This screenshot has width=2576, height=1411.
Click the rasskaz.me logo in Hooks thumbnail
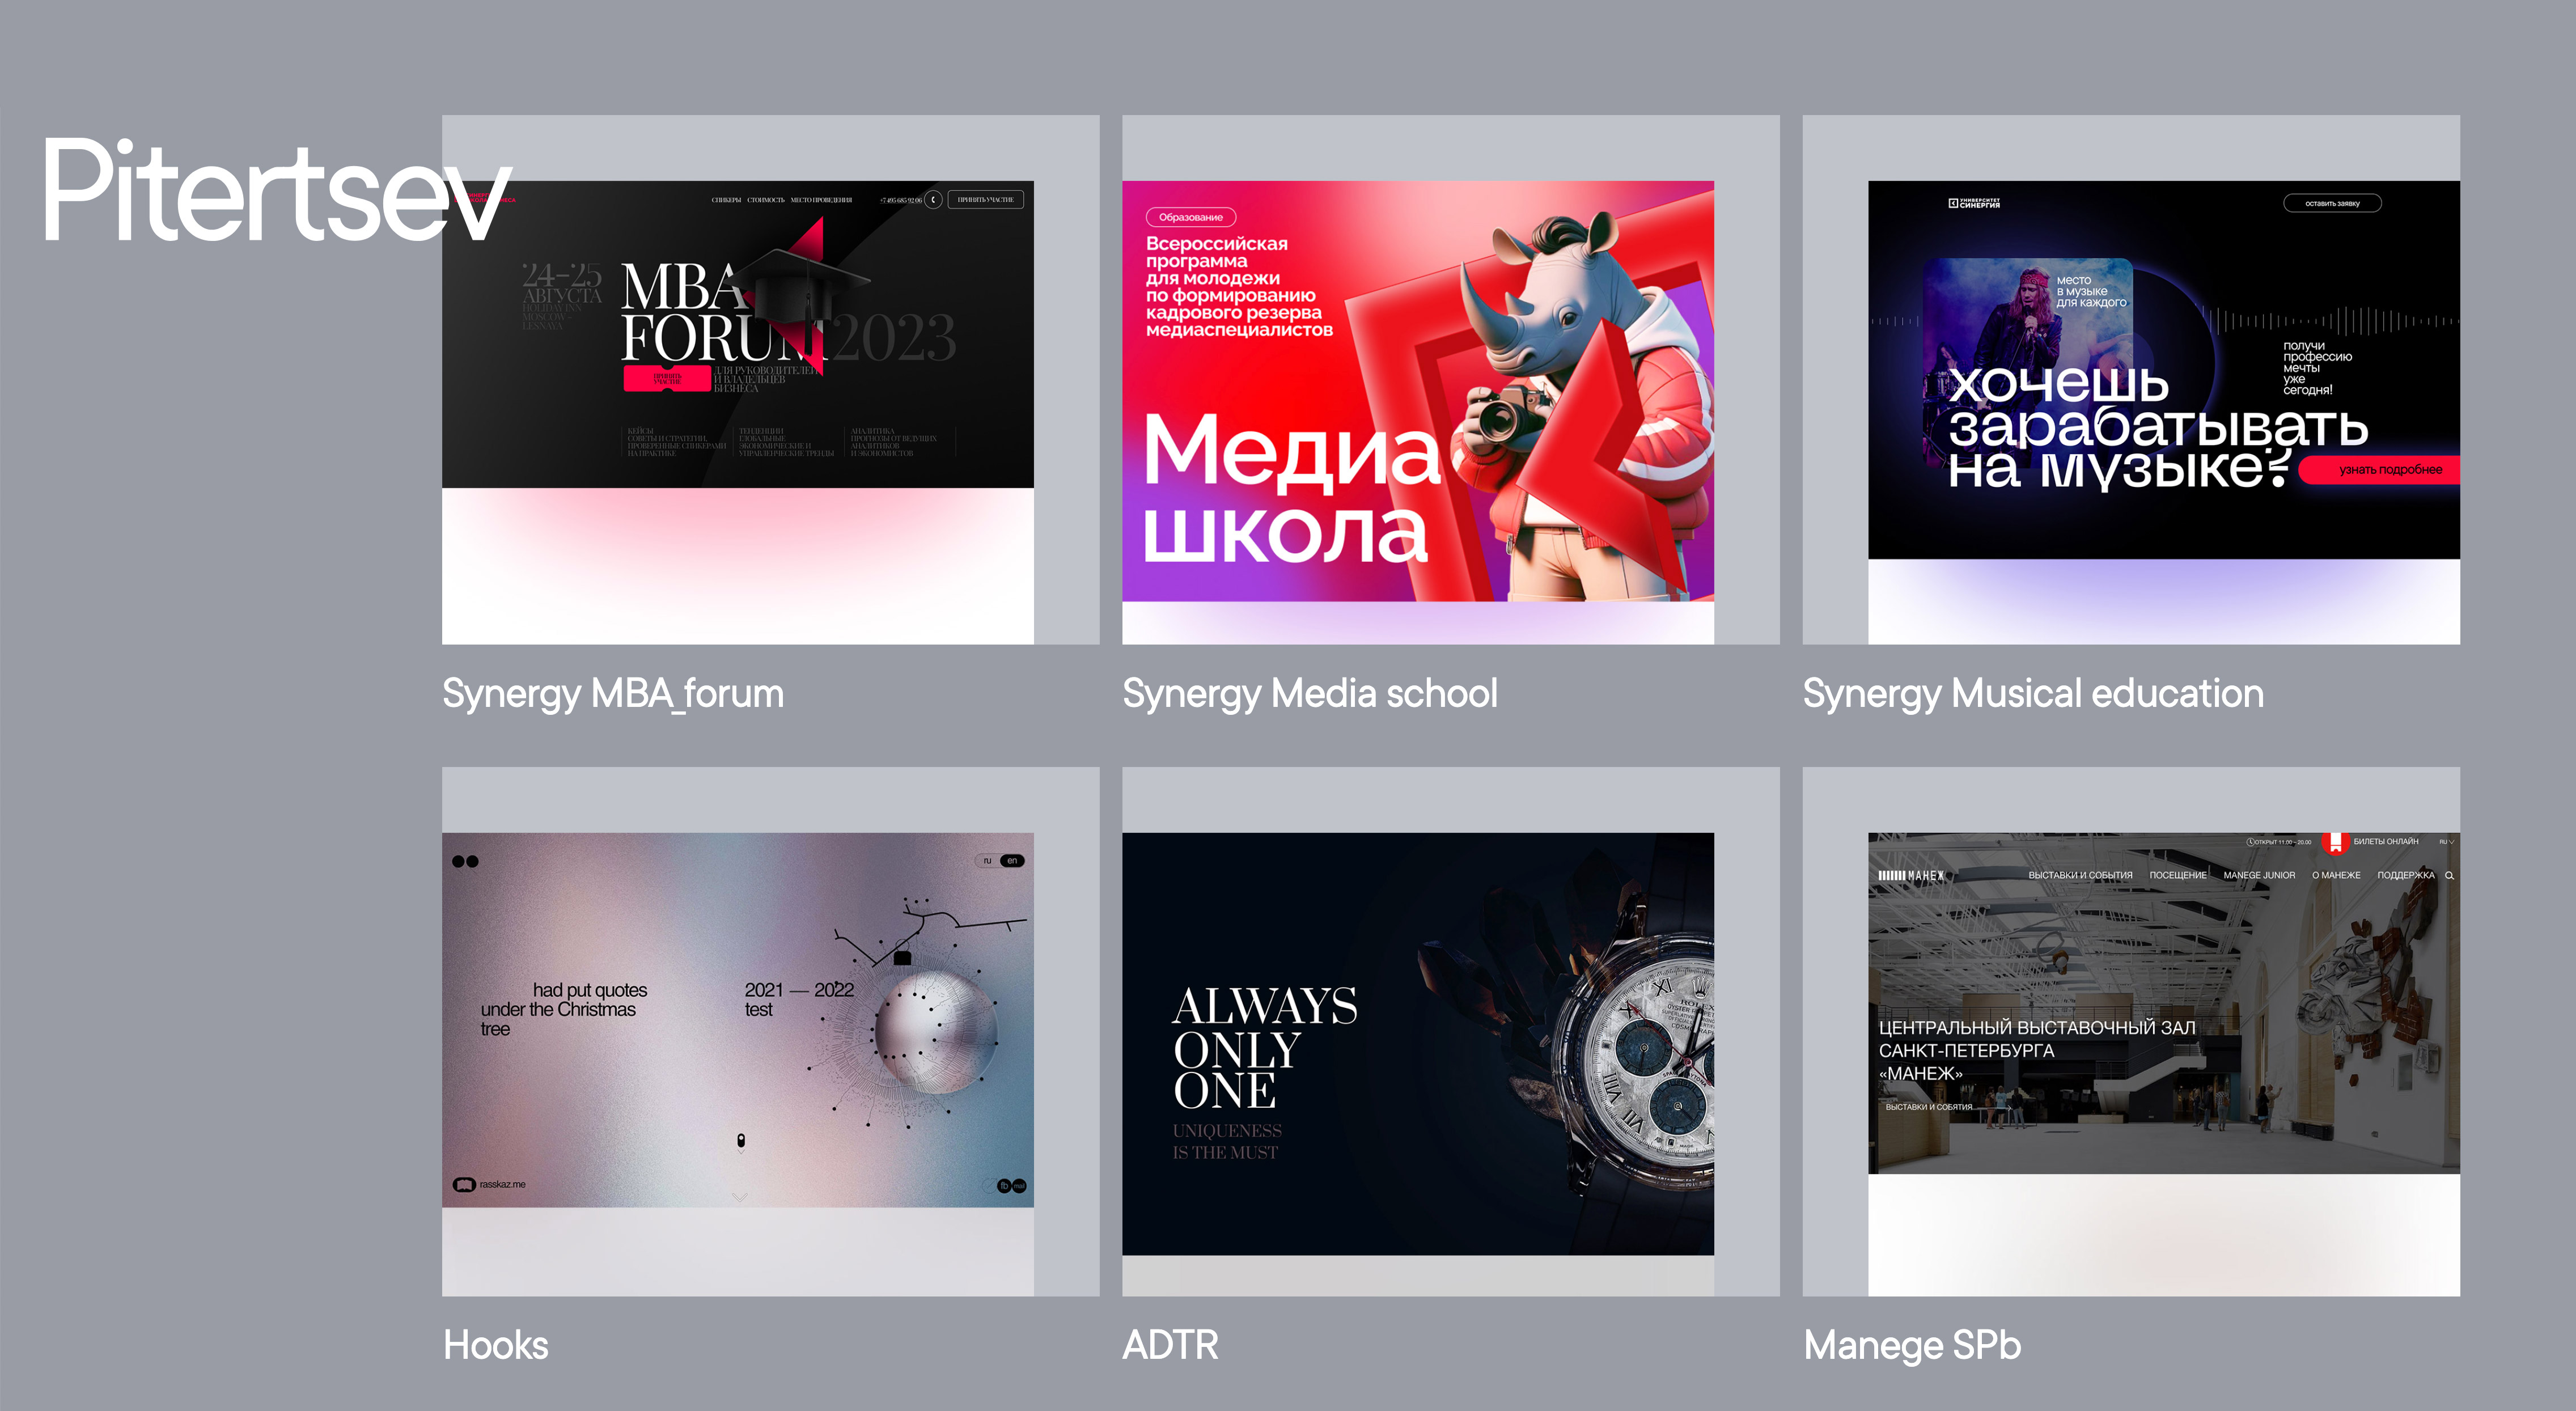pyautogui.click(x=490, y=1184)
